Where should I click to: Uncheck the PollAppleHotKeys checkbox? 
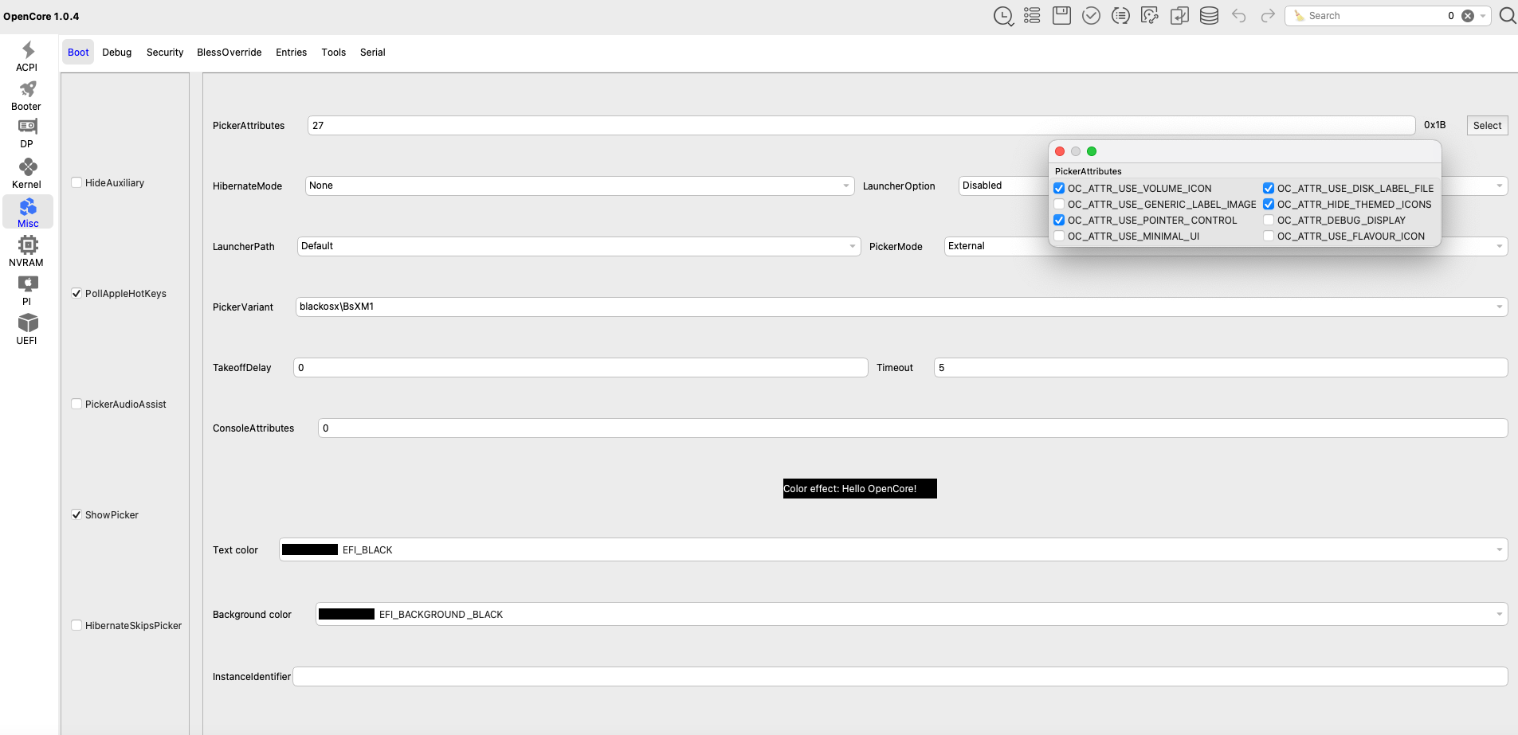point(76,293)
